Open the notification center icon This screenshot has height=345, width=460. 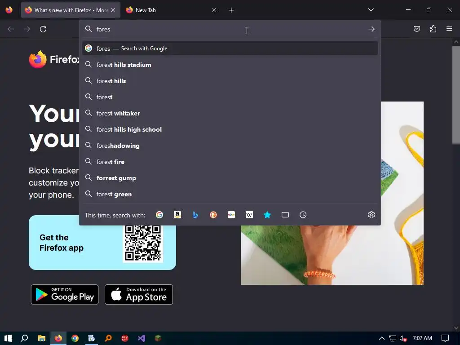[x=445, y=338]
